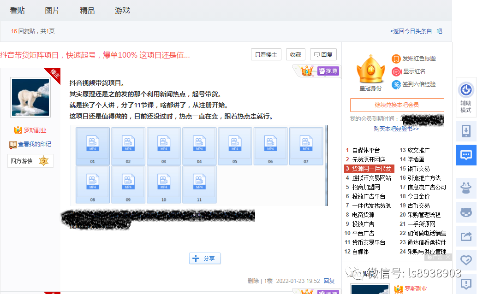Screen dimensions: 477x294
Task: Click 收藏 to bookmark this thread
Action: [x=295, y=54]
